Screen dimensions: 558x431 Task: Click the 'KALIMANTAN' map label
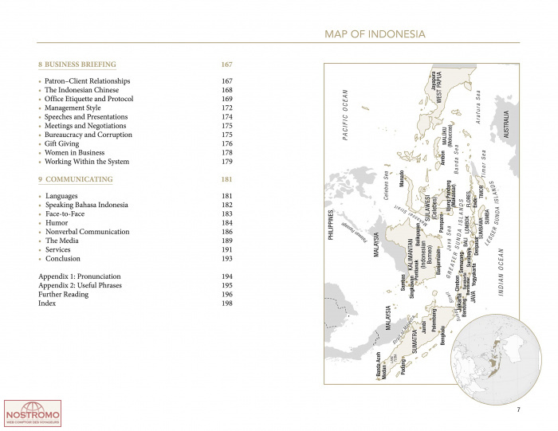410,255
